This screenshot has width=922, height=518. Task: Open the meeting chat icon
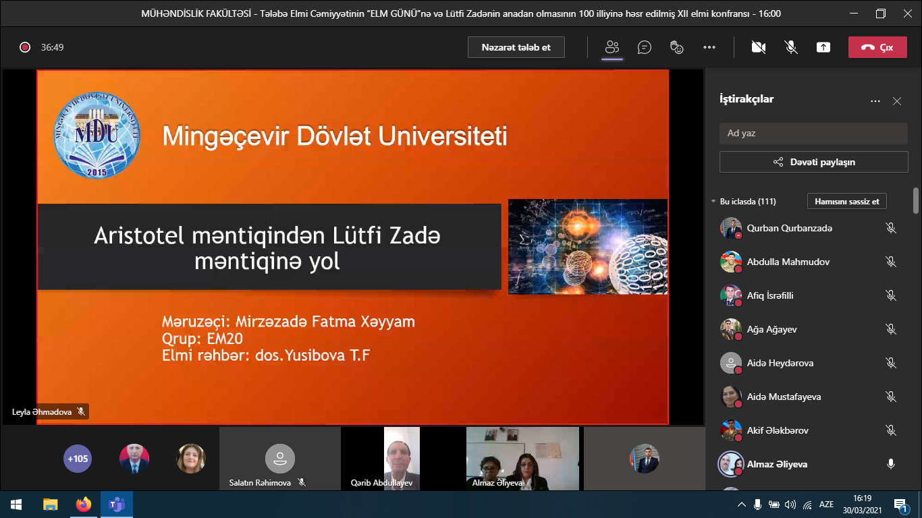[x=645, y=47]
